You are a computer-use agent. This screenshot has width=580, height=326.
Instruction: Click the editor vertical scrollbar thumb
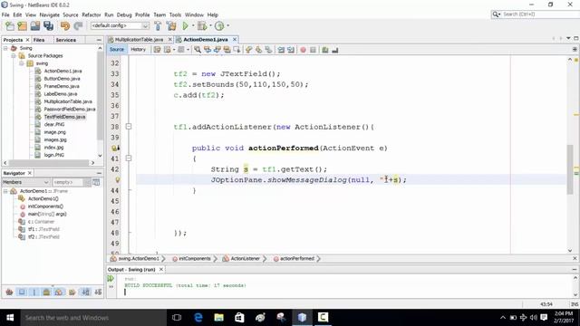[x=570, y=169]
